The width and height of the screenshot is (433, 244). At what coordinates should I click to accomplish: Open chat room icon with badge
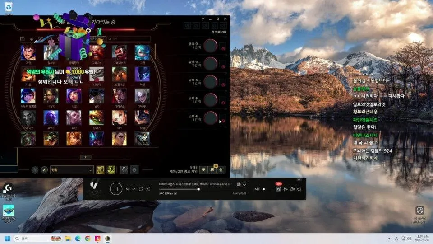tap(212, 169)
